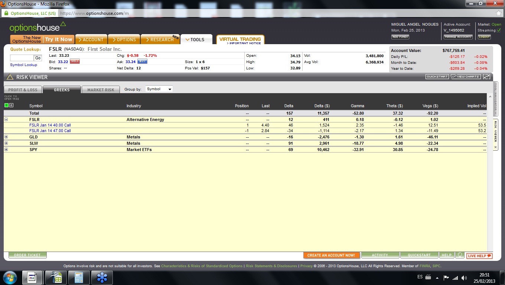Open the second pinned taskbar app
The height and width of the screenshot is (285, 505).
pyautogui.click(x=56, y=277)
